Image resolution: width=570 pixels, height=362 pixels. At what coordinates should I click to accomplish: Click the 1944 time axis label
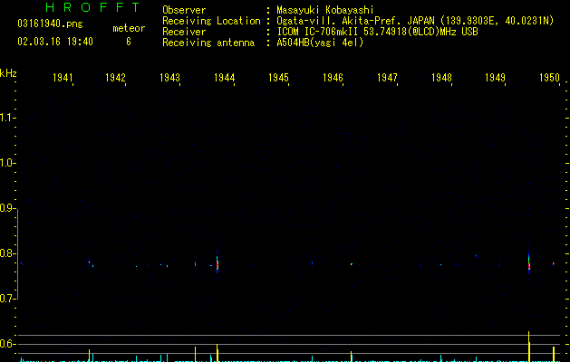(225, 78)
